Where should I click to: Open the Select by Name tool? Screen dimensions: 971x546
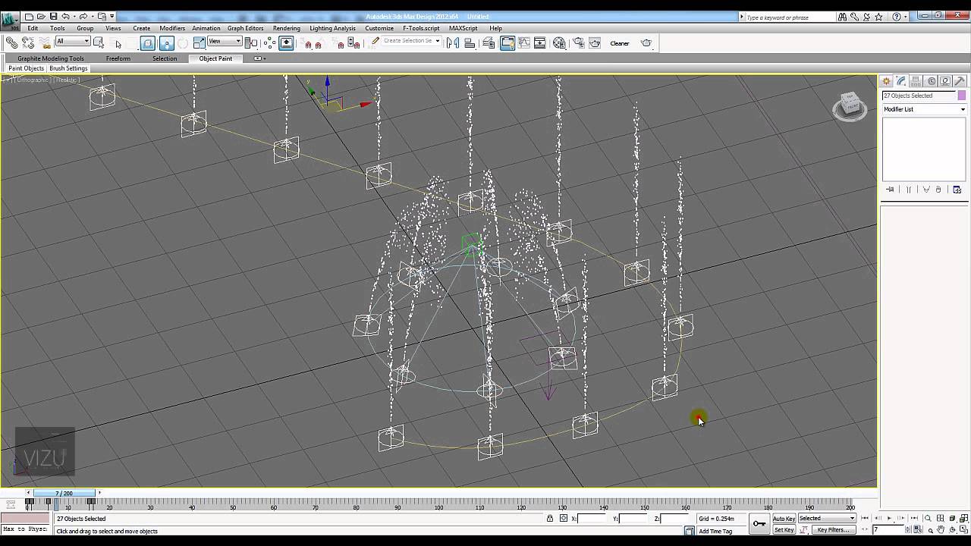click(x=99, y=42)
